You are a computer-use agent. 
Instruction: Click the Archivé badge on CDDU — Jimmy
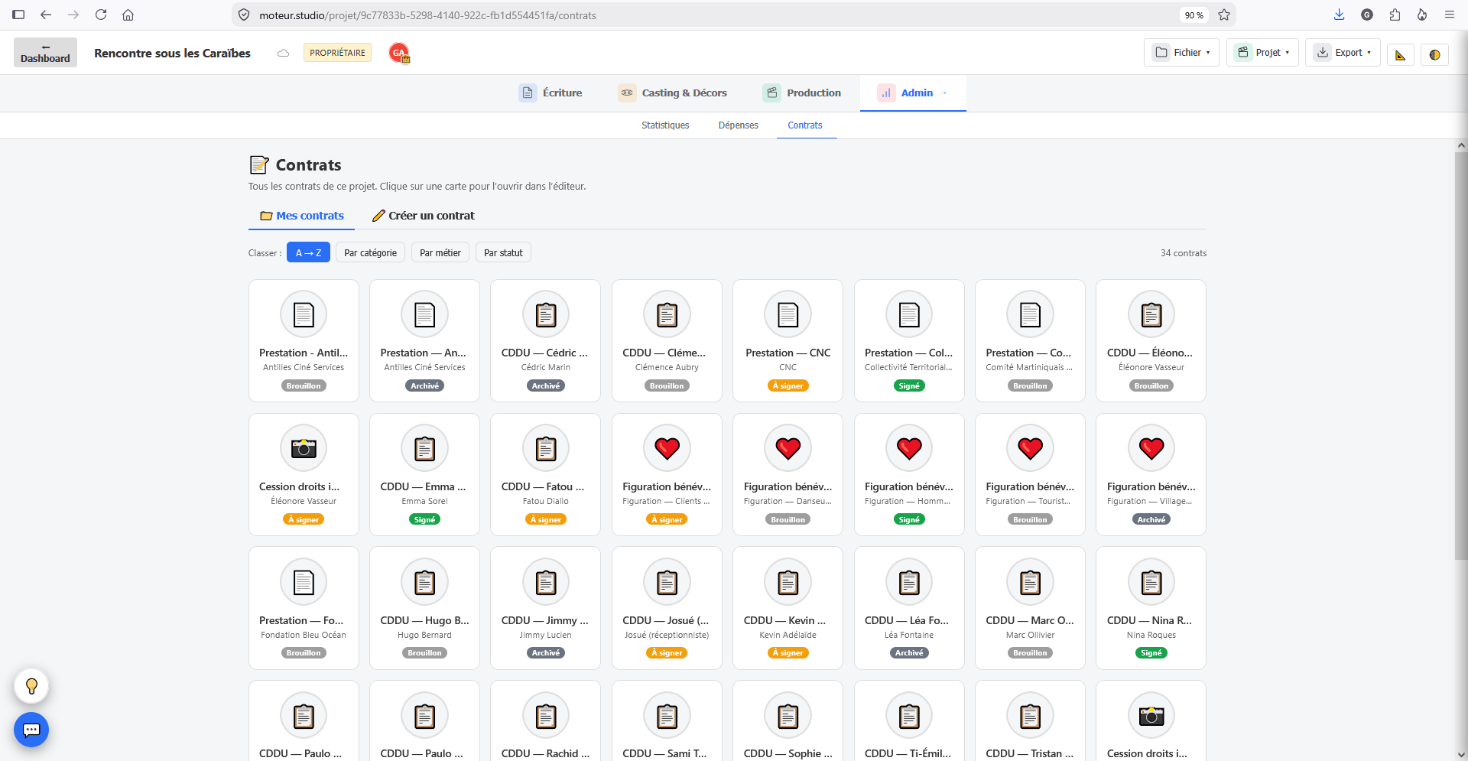[546, 653]
